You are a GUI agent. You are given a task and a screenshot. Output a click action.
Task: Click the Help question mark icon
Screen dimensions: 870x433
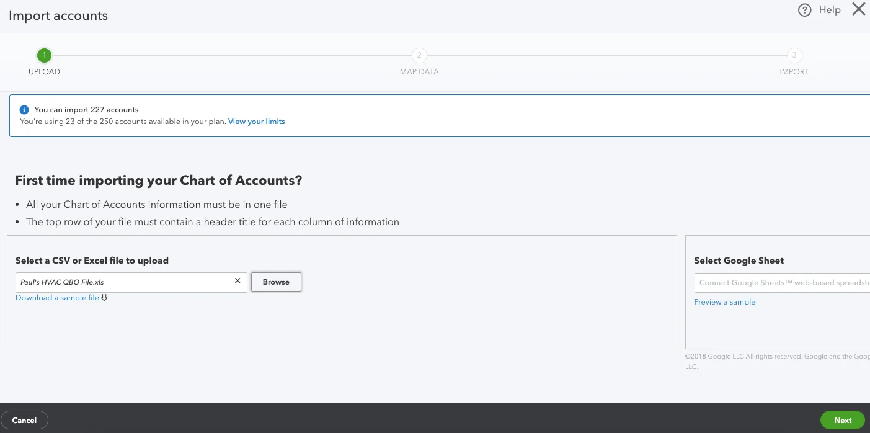click(804, 10)
